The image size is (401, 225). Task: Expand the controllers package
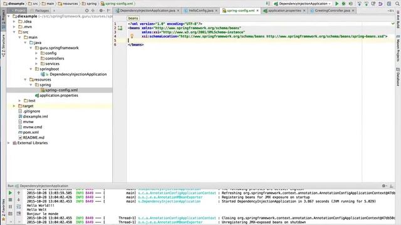[x=36, y=58]
